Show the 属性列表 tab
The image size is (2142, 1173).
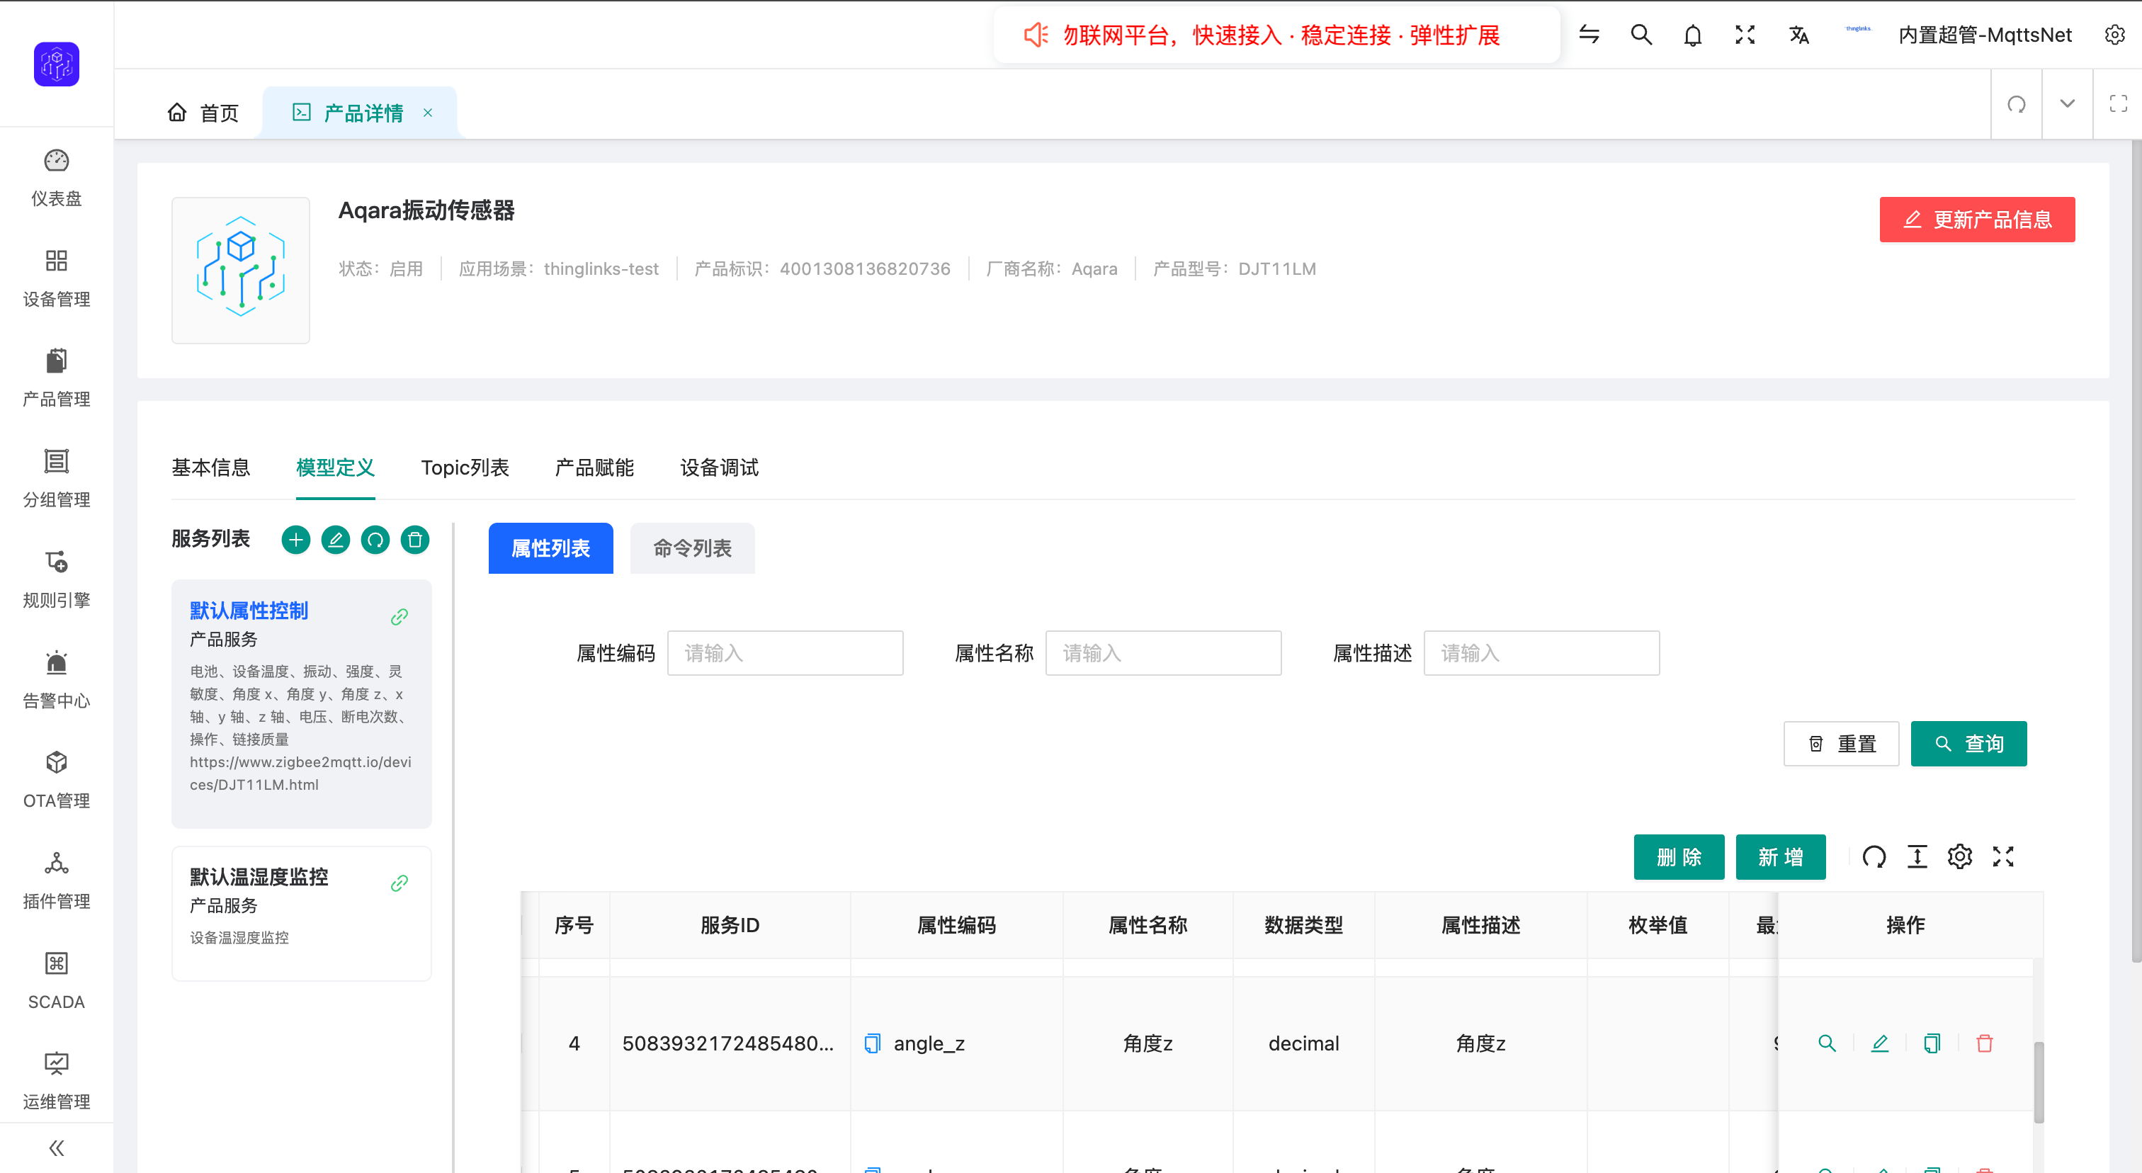[x=550, y=549]
